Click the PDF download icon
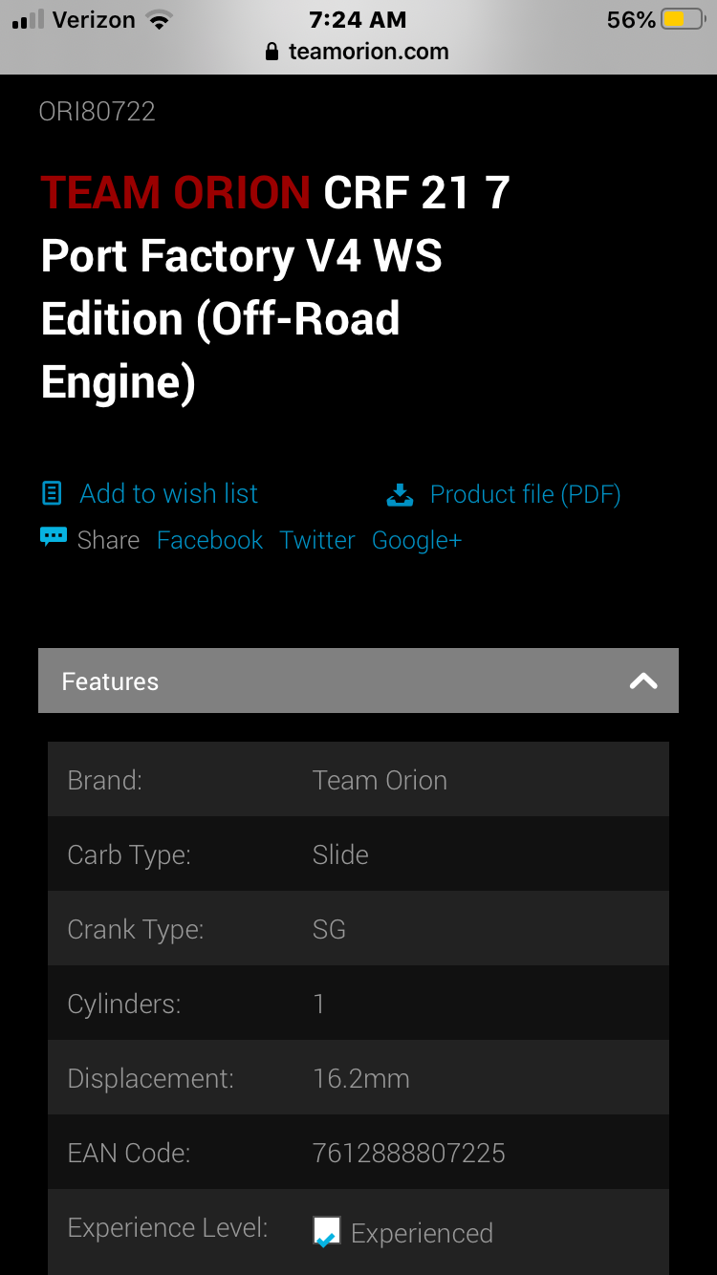Image resolution: width=717 pixels, height=1275 pixels. tap(400, 494)
